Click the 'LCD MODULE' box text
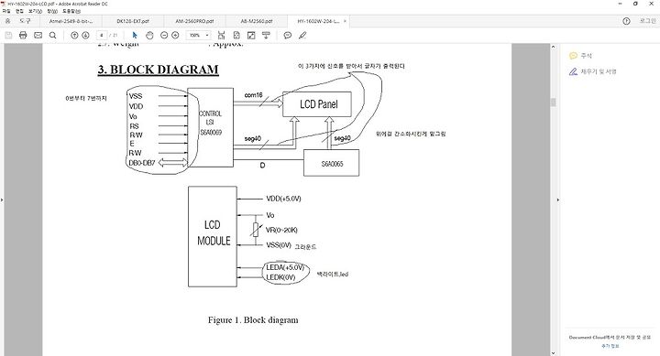Image resolution: width=660 pixels, height=356 pixels. [x=214, y=232]
